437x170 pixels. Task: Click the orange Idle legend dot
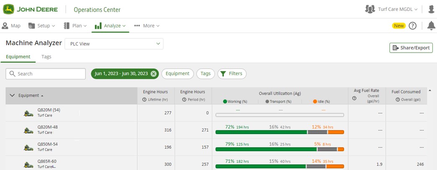pos(315,101)
